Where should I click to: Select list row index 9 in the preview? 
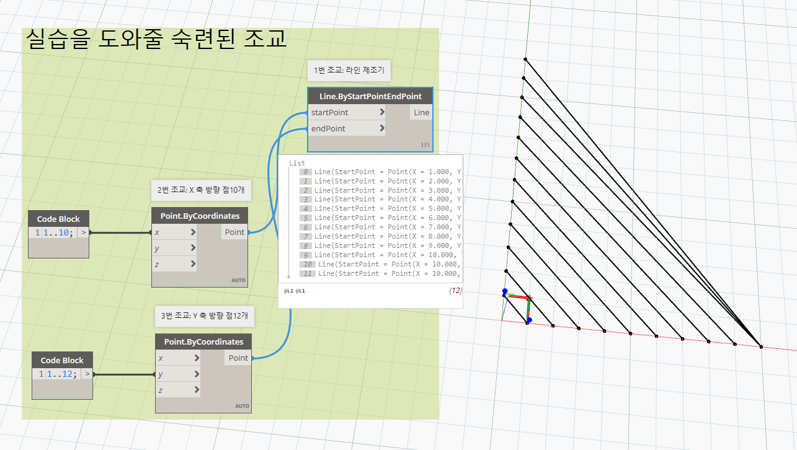click(381, 255)
